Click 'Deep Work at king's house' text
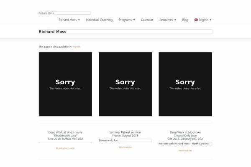The height and width of the screenshot is (167, 251). point(65,132)
